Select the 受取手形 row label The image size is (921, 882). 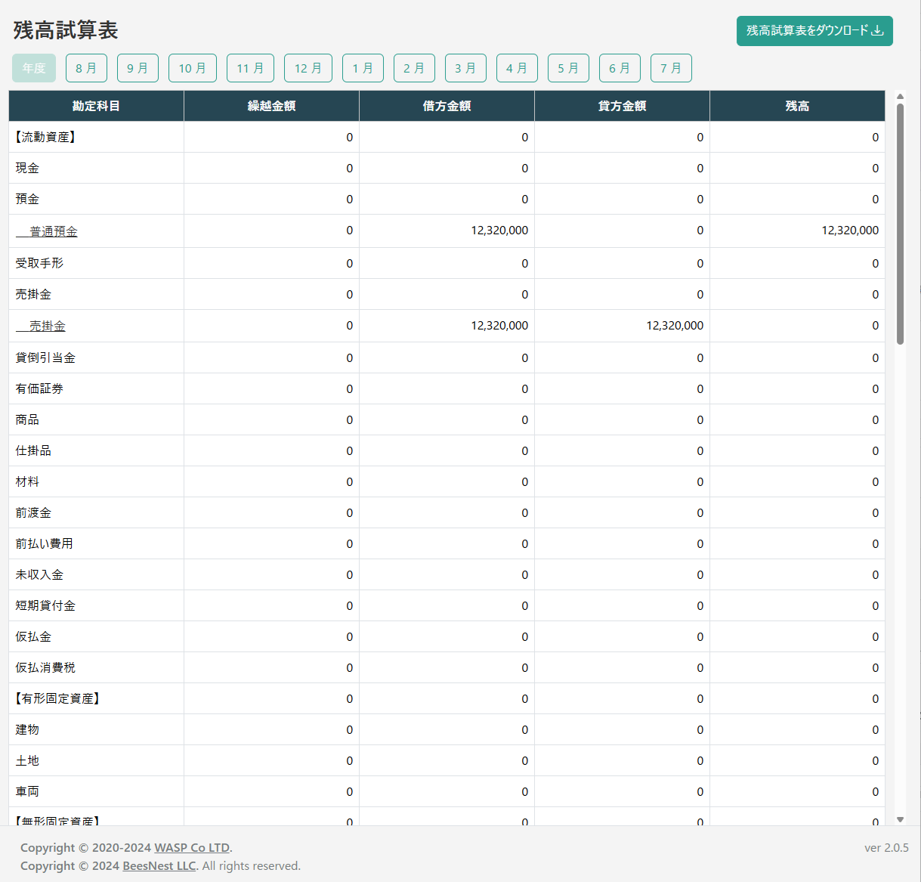[x=39, y=263]
